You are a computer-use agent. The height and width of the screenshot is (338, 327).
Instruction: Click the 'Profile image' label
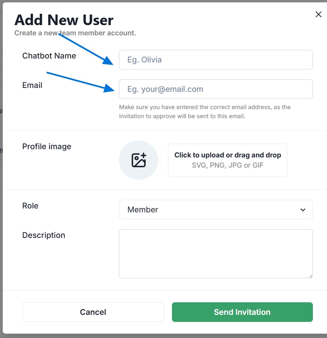click(47, 146)
